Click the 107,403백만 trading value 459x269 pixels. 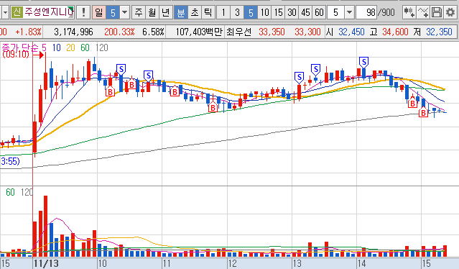pyautogui.click(x=199, y=32)
